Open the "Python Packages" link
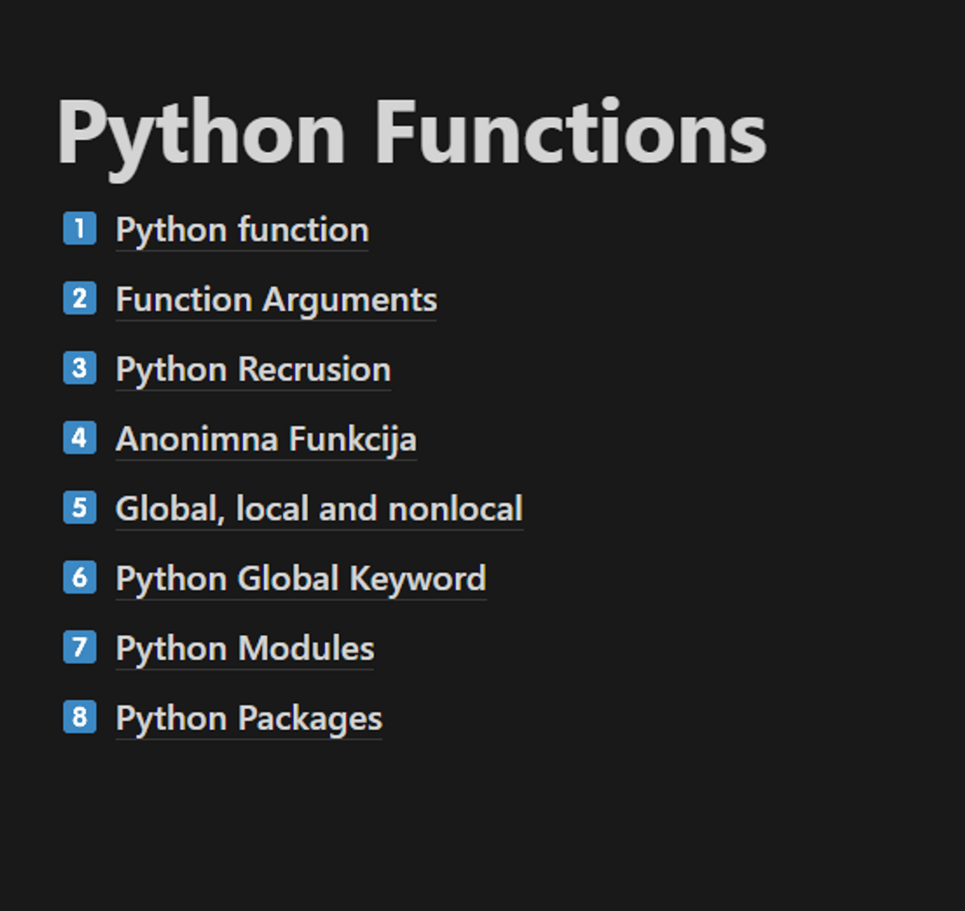Image resolution: width=965 pixels, height=911 pixels. 248,719
